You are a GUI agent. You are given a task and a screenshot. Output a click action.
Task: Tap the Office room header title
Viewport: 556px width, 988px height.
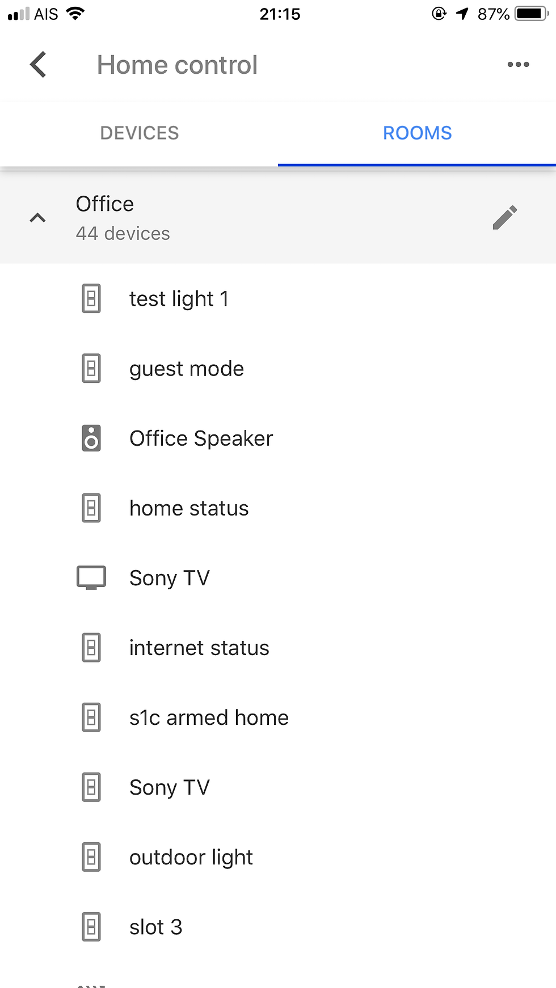pos(105,204)
